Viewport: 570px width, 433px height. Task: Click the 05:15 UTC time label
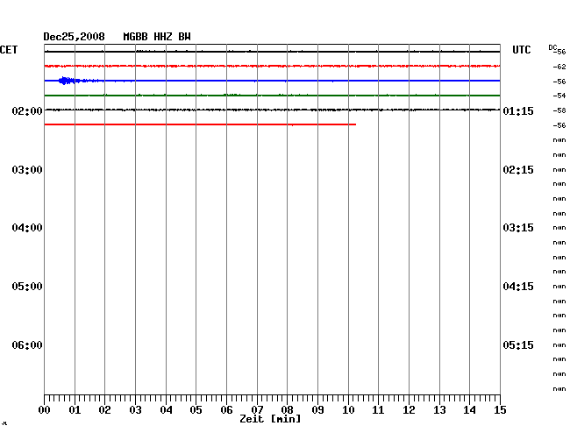click(518, 344)
